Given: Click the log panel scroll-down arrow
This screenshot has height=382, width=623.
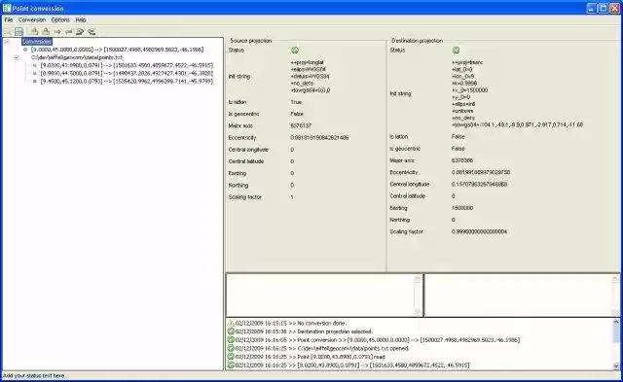Looking at the screenshot, I should click(616, 366).
